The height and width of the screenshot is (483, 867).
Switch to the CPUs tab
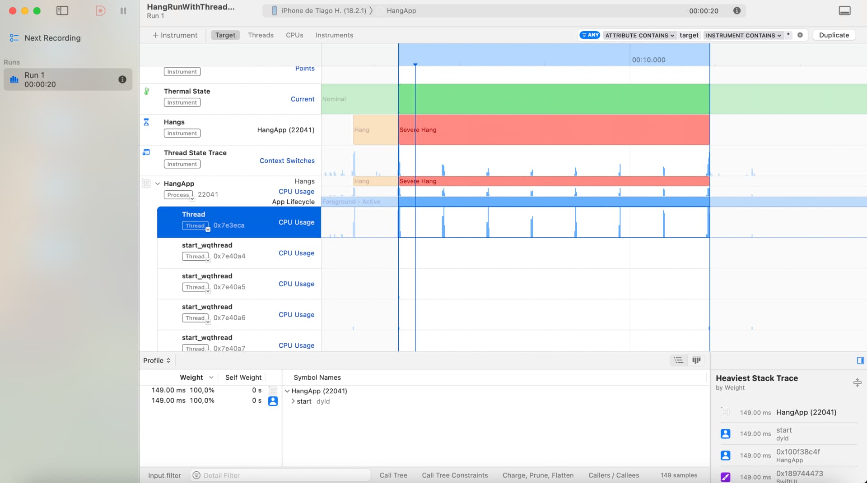pyautogui.click(x=294, y=35)
